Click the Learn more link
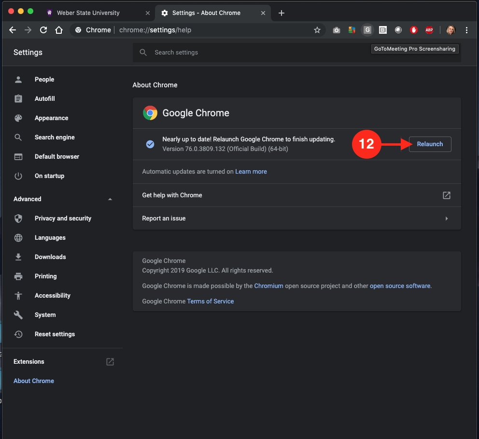479x439 pixels. [x=251, y=172]
